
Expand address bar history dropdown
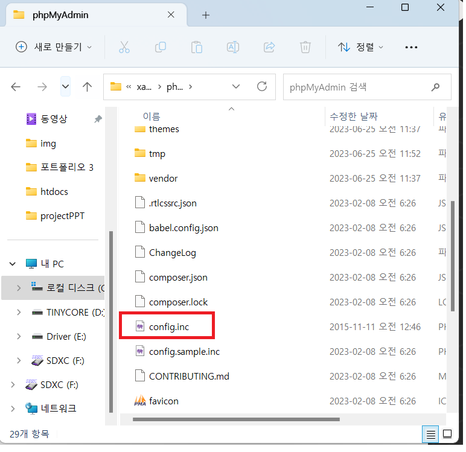pyautogui.click(x=235, y=86)
